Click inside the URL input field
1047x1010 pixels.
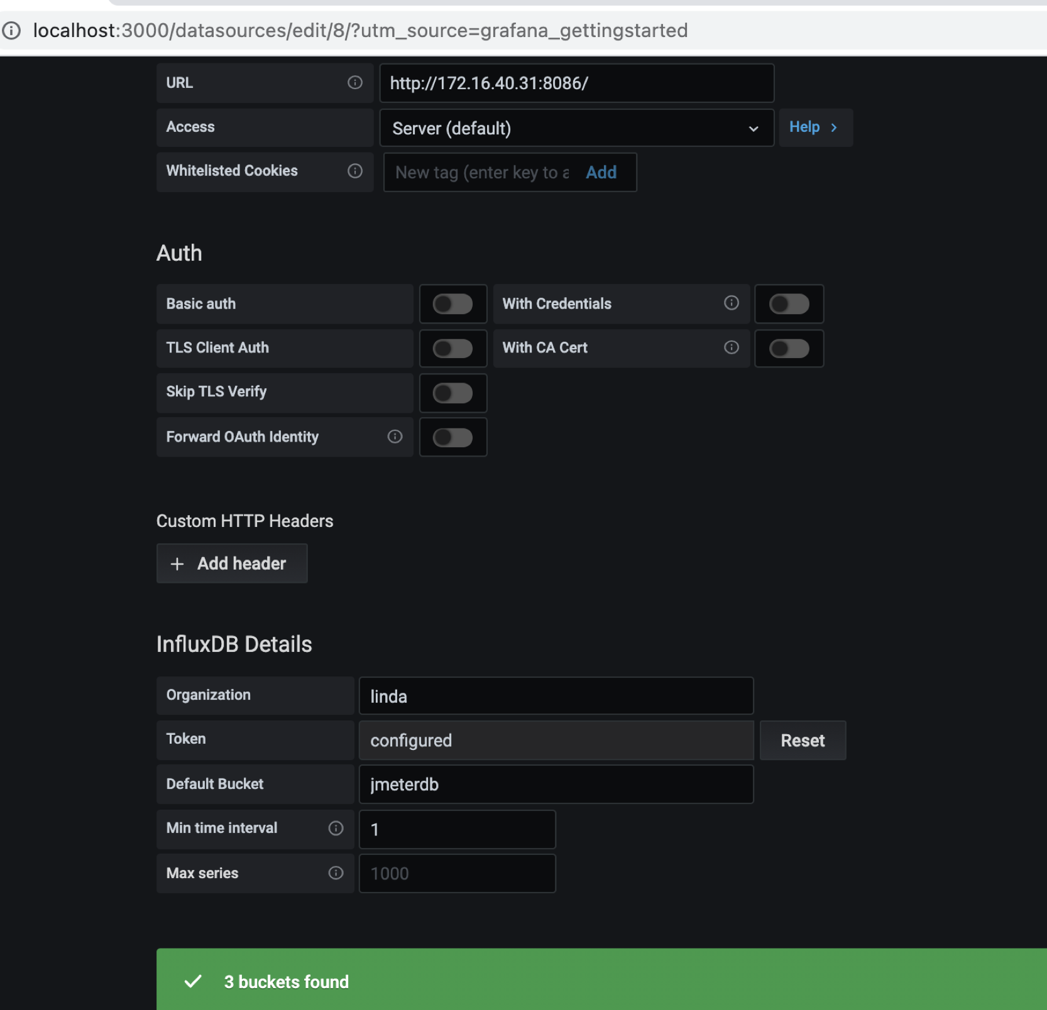576,82
